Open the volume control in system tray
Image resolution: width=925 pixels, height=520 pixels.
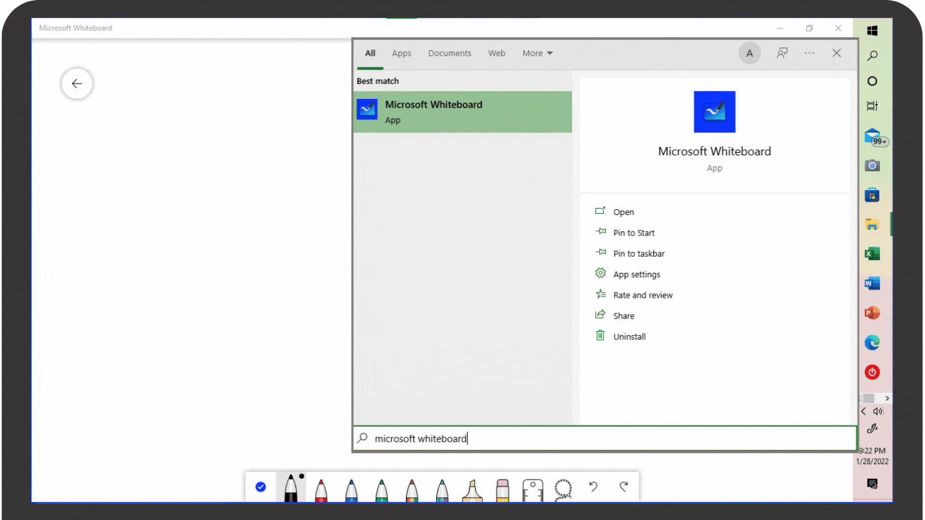click(879, 412)
